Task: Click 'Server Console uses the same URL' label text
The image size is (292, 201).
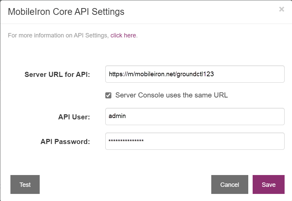Action: coord(172,95)
